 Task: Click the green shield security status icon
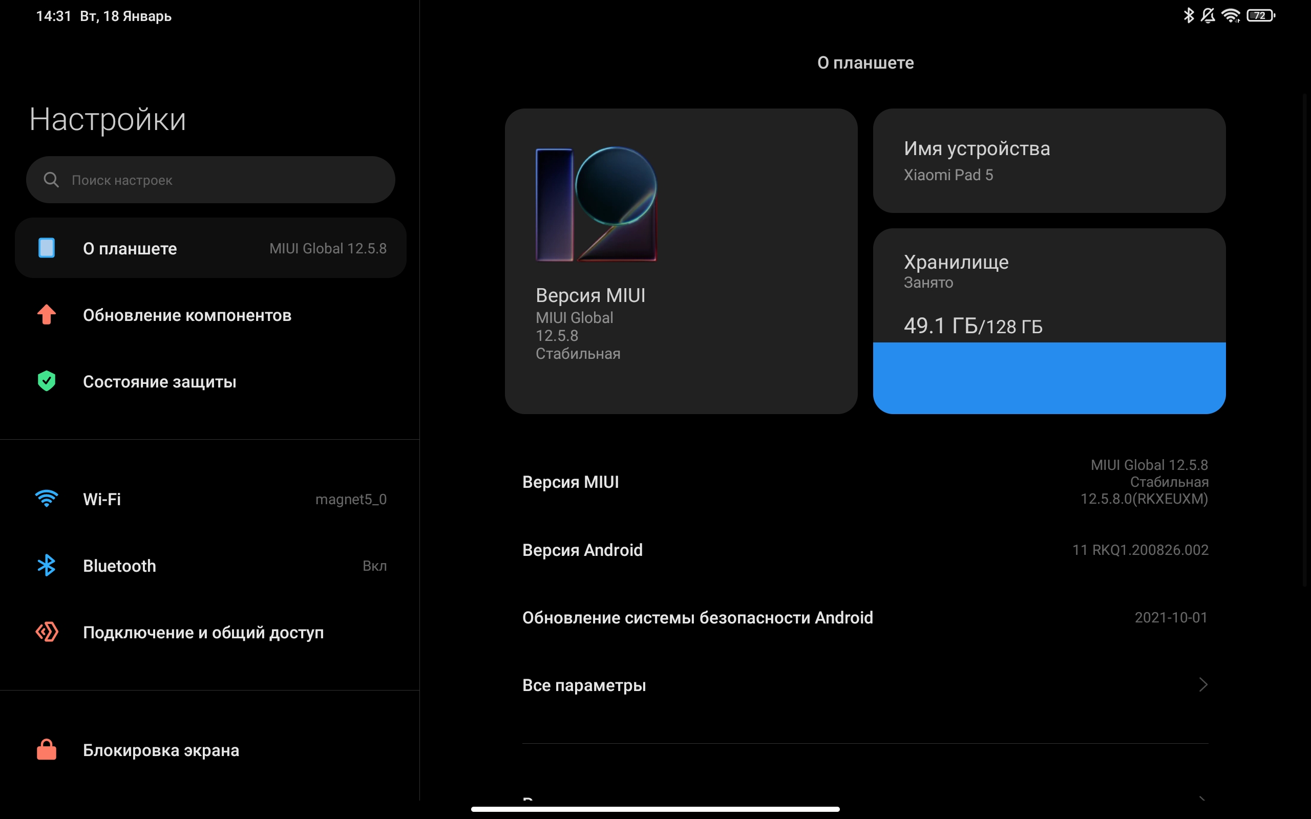click(x=47, y=381)
